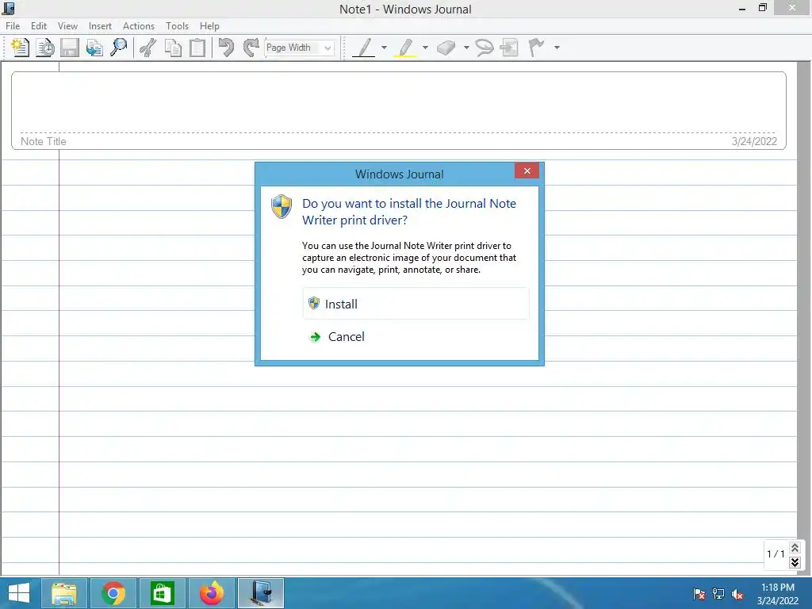Click the New Note toolbar icon
This screenshot has height=609, width=812.
click(x=20, y=48)
